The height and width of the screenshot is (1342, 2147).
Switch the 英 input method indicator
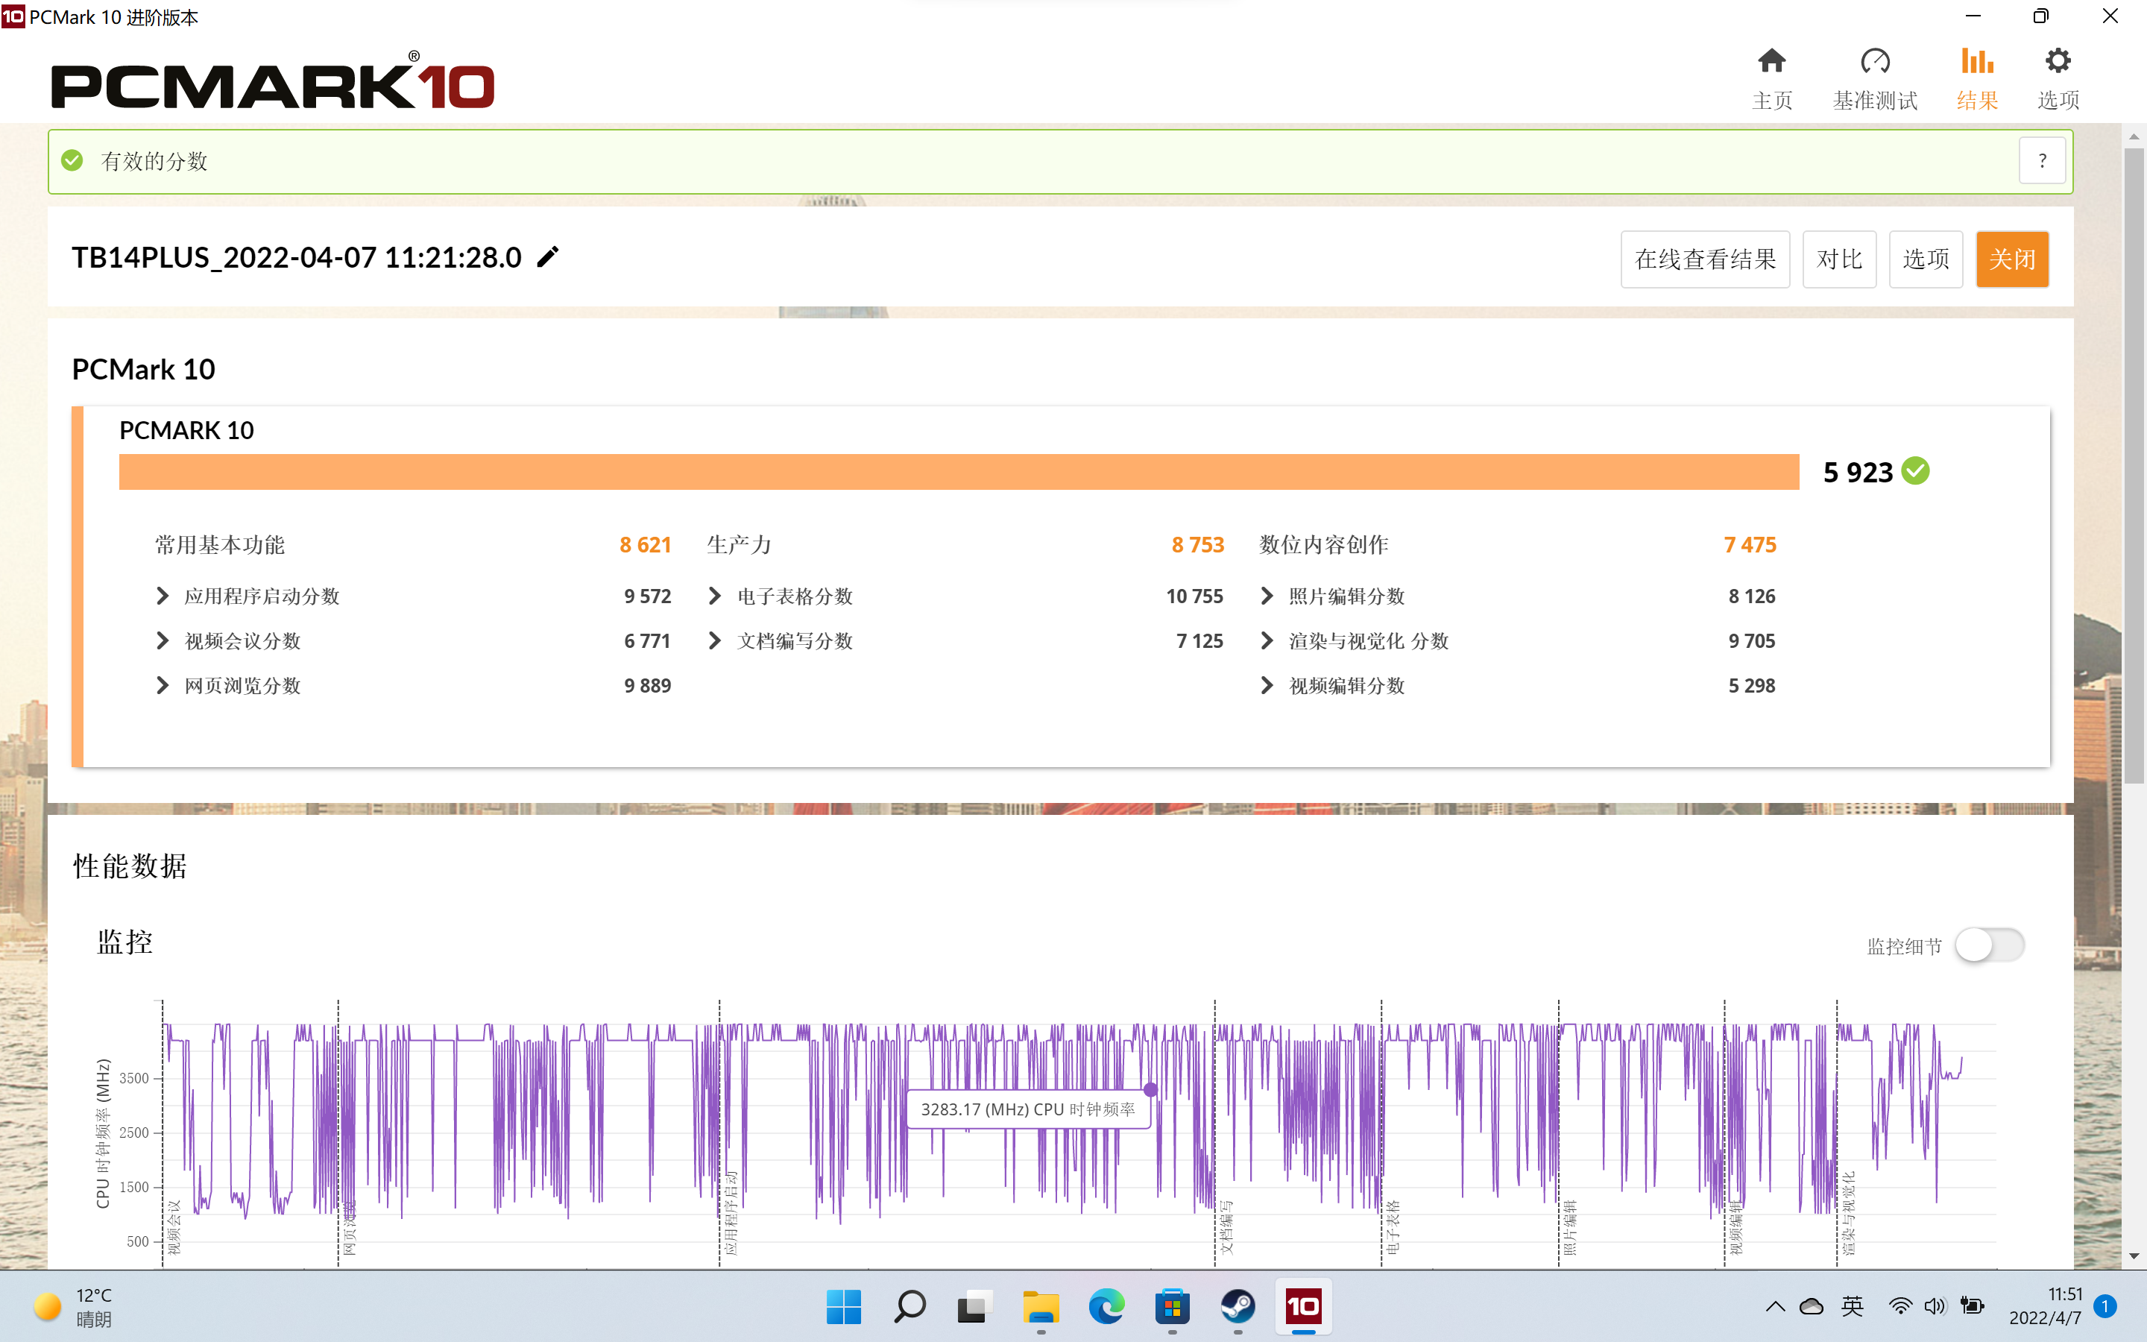point(1853,1306)
